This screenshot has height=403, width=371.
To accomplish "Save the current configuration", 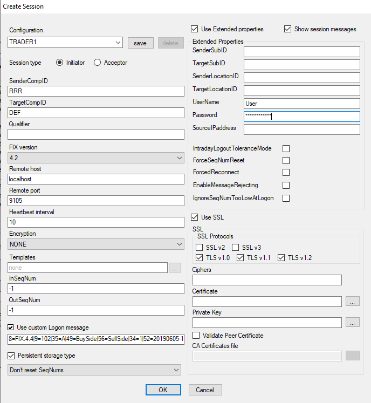I will (141, 43).
